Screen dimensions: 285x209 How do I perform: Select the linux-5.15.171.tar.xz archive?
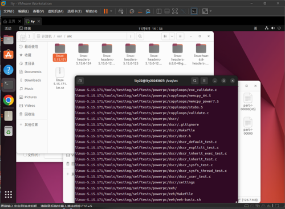pyautogui.click(x=60, y=78)
